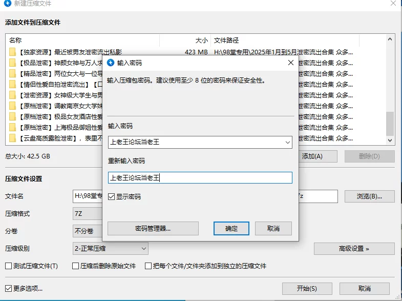The height and width of the screenshot is (301, 402).
Task: Click the 删除(D) button
Action: tap(369, 156)
